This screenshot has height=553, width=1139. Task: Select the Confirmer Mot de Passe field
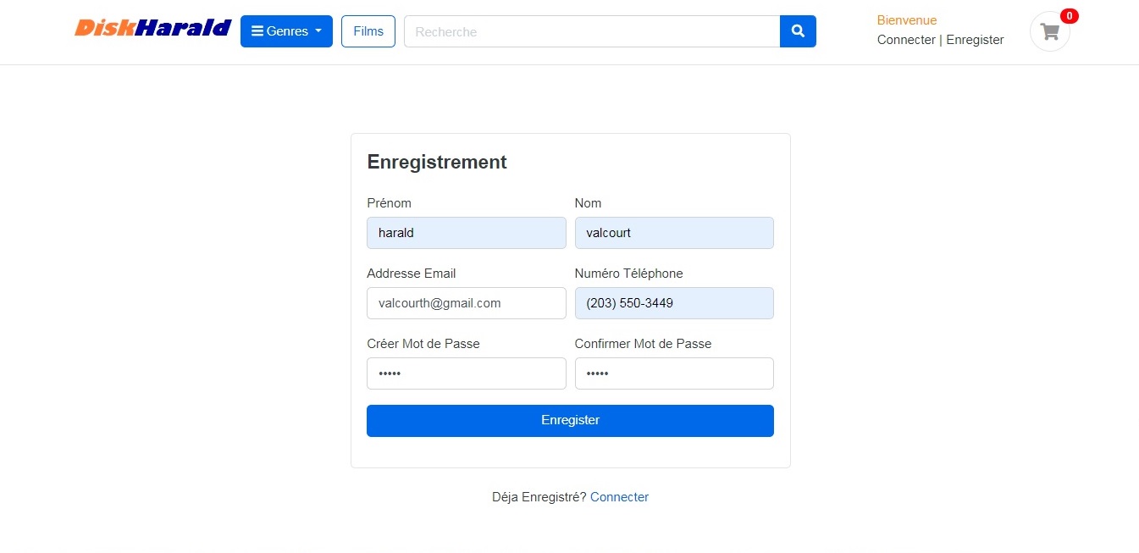pos(674,373)
